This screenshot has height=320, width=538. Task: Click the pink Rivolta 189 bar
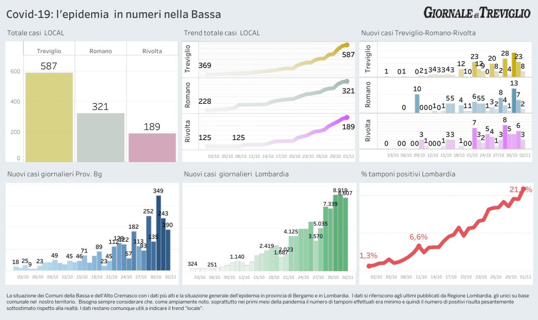(x=152, y=148)
